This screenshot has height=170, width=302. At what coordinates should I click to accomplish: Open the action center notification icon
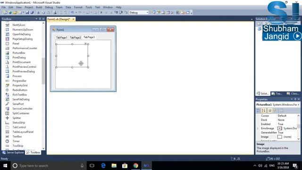pyautogui.click(x=295, y=166)
